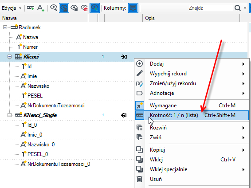Click the output arrow icon on Klienci_Single row
The width and height of the screenshot is (251, 188).
[x=124, y=115]
